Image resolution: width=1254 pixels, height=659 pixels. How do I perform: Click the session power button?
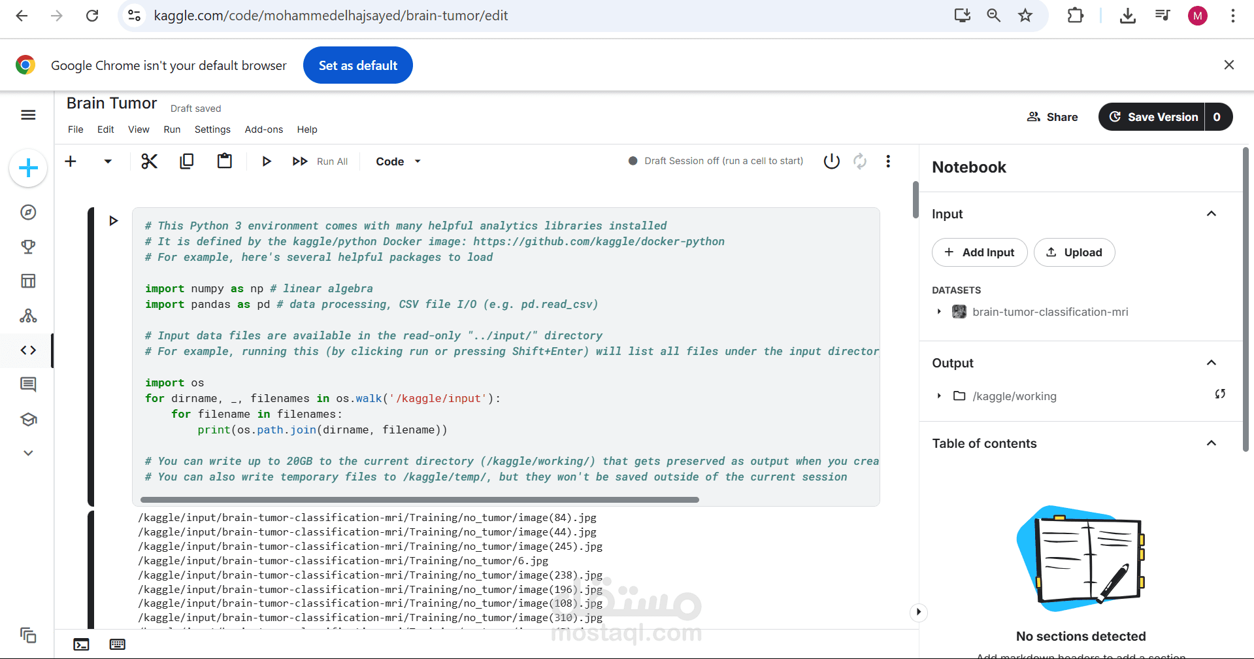831,161
